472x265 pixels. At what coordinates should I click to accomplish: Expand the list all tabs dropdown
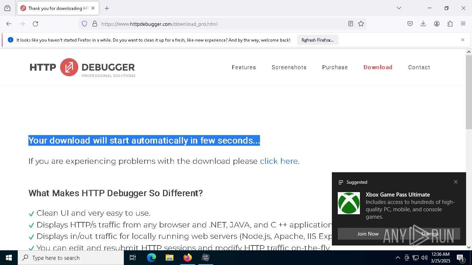399,8
